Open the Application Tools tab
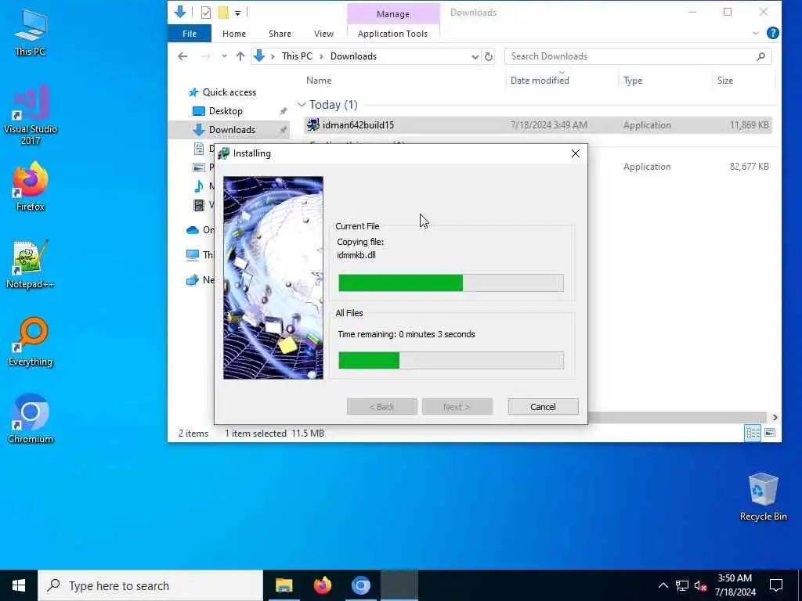 click(393, 34)
